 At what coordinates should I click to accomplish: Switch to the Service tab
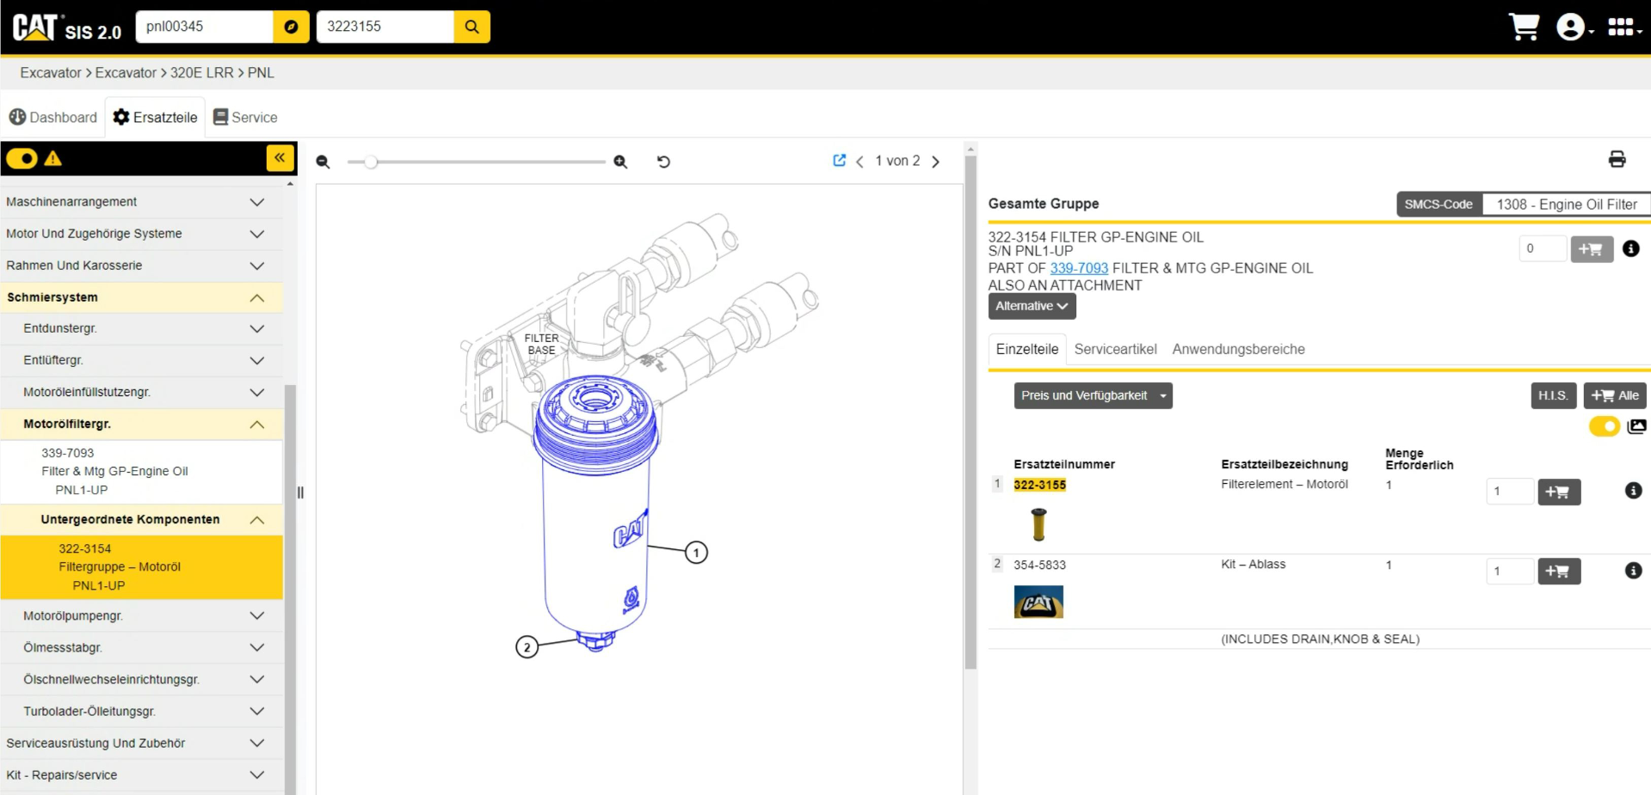(245, 118)
